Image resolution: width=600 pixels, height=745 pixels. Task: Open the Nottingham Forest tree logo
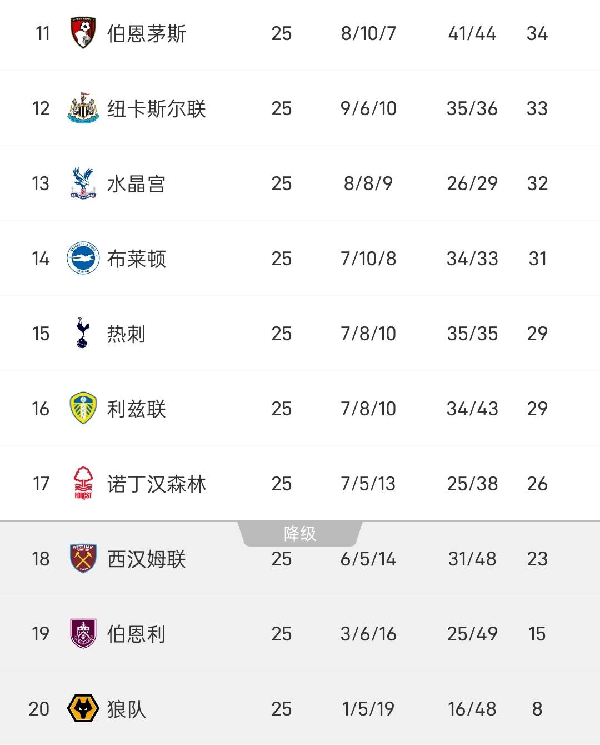(83, 484)
